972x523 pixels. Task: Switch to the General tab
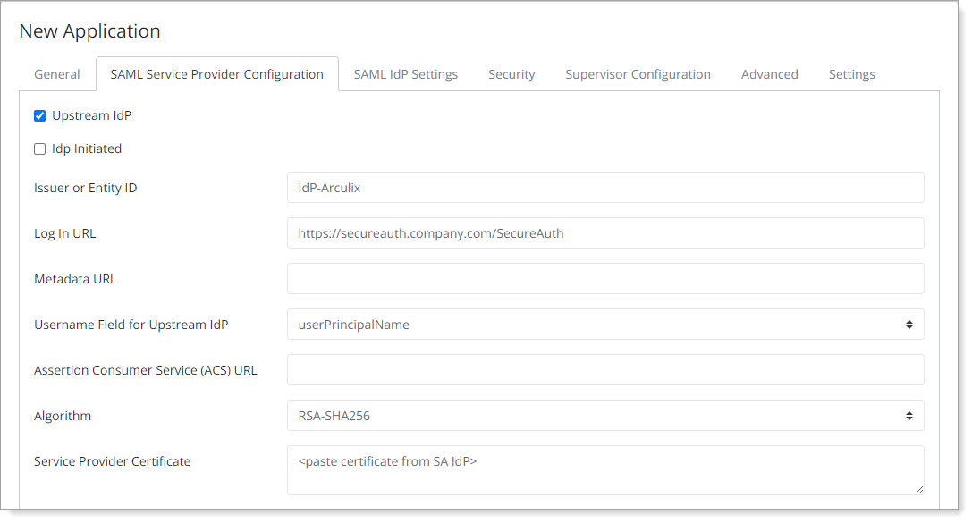[56, 74]
